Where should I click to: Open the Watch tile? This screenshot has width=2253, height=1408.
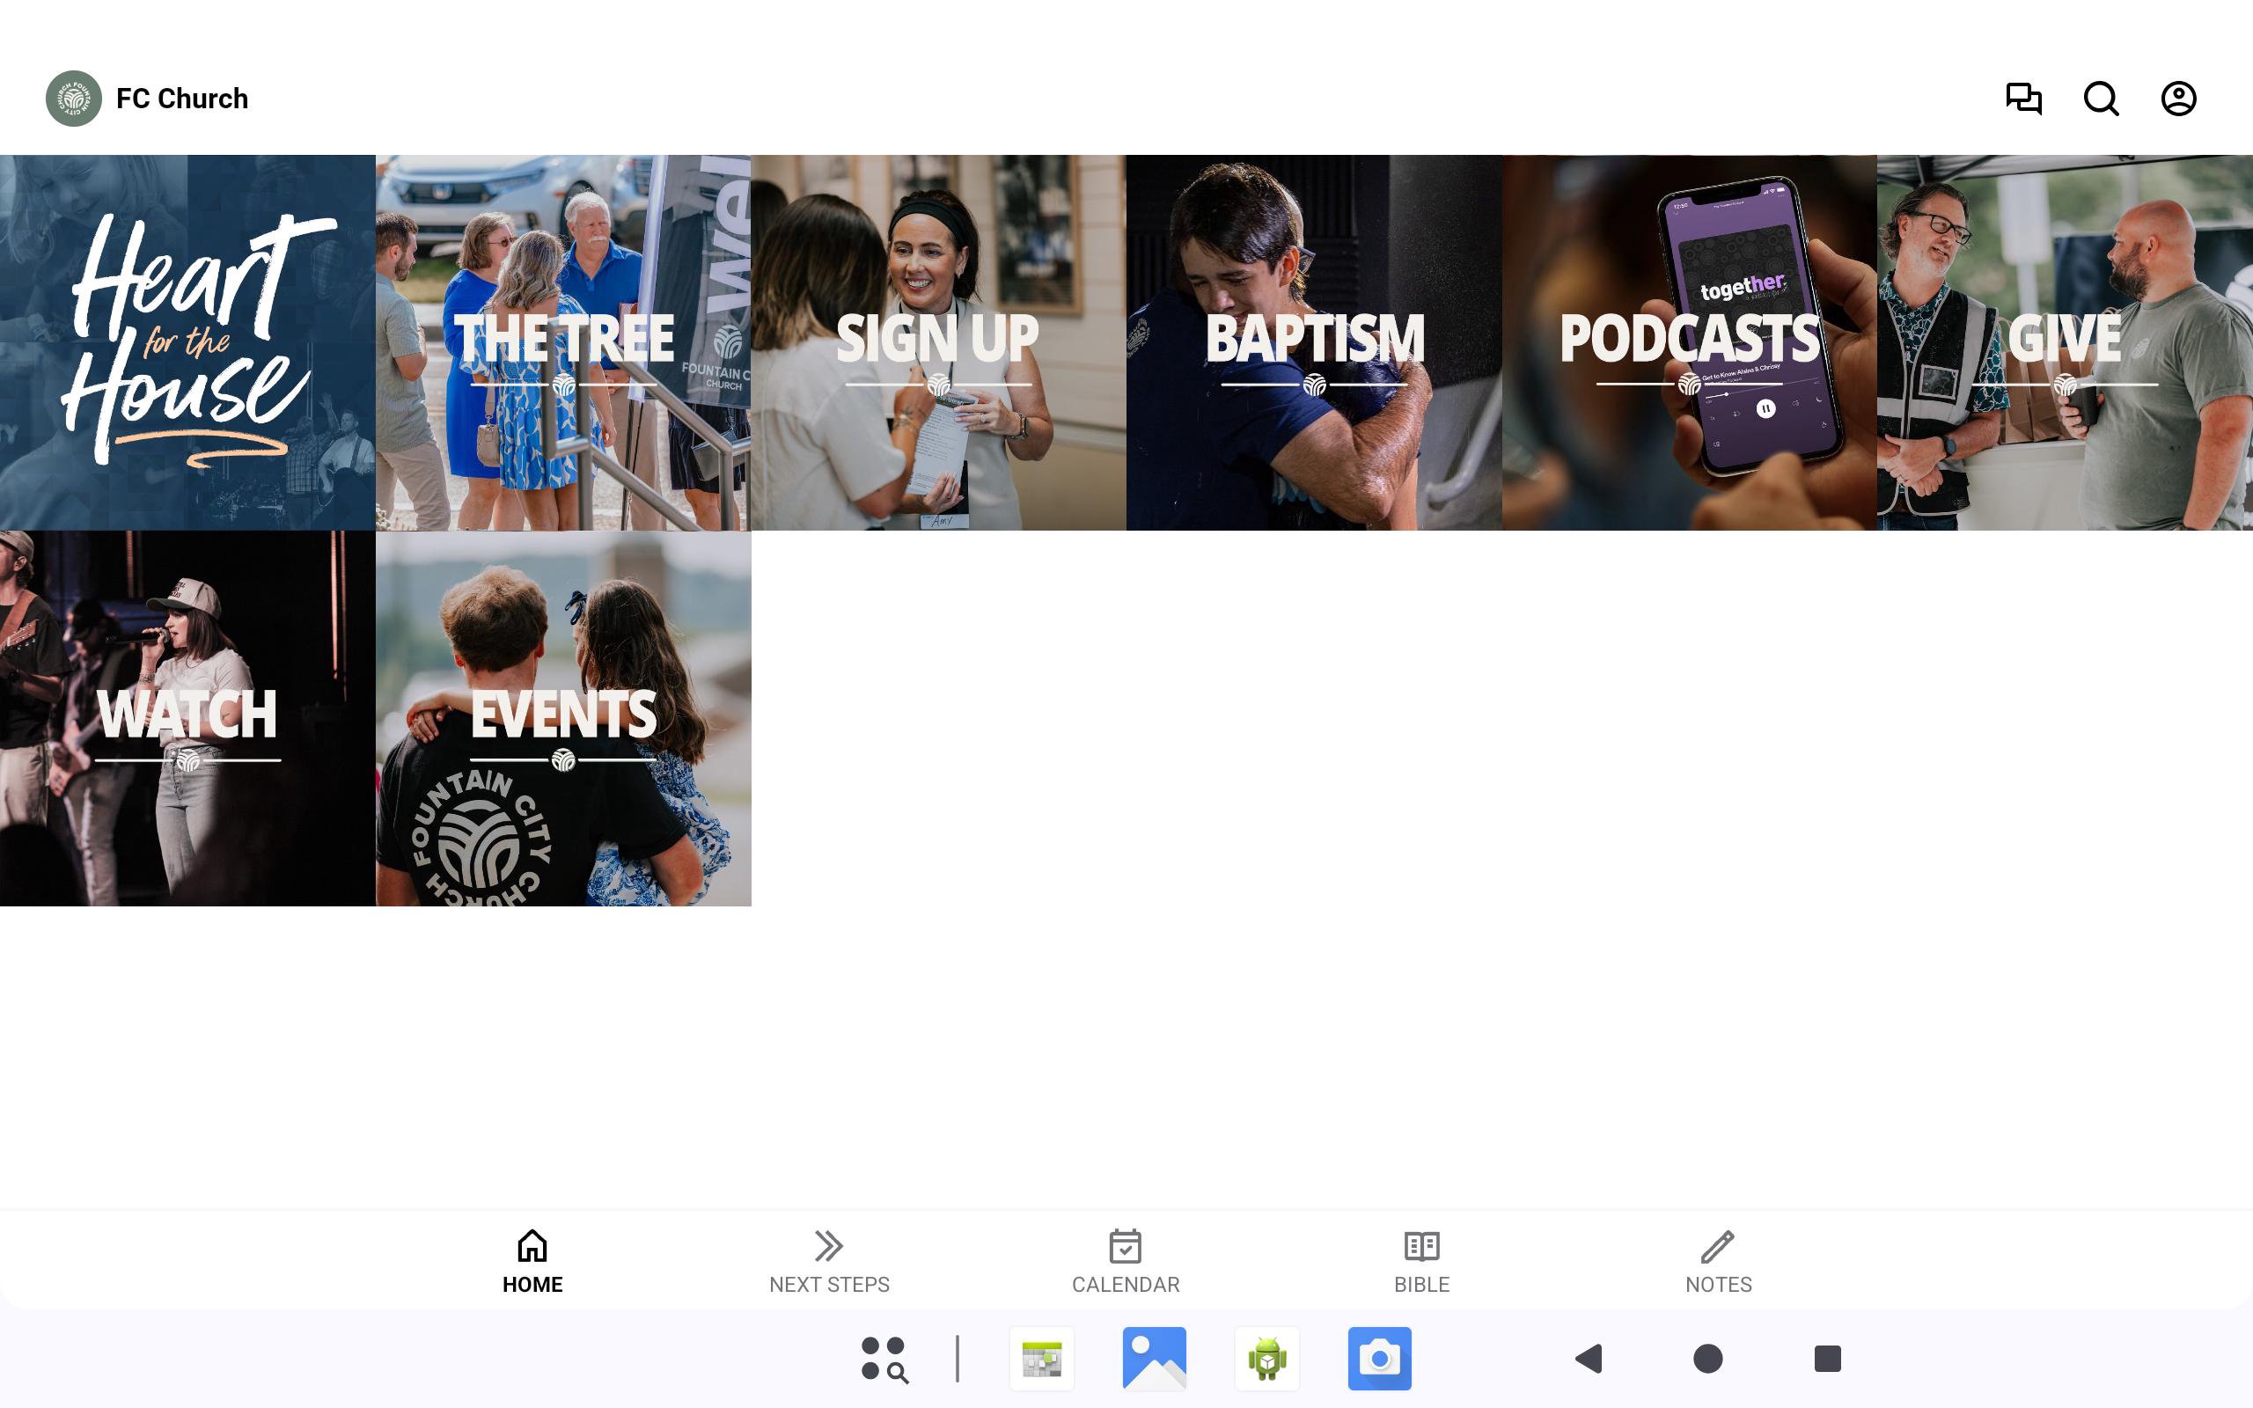pos(187,718)
